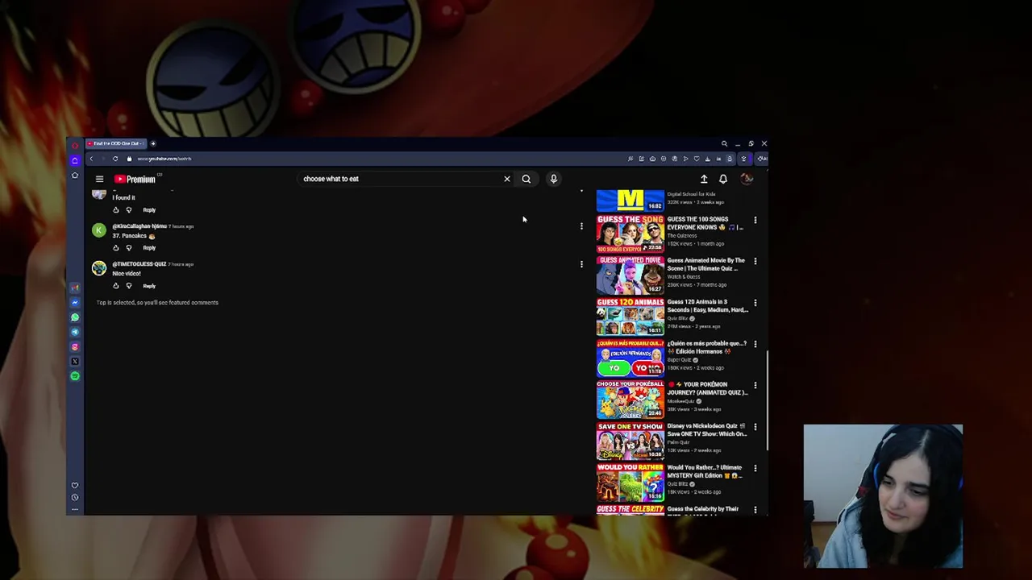Viewport: 1032px width, 580px height.
Task: Dislike the 'I found it' comment
Action: (x=129, y=209)
